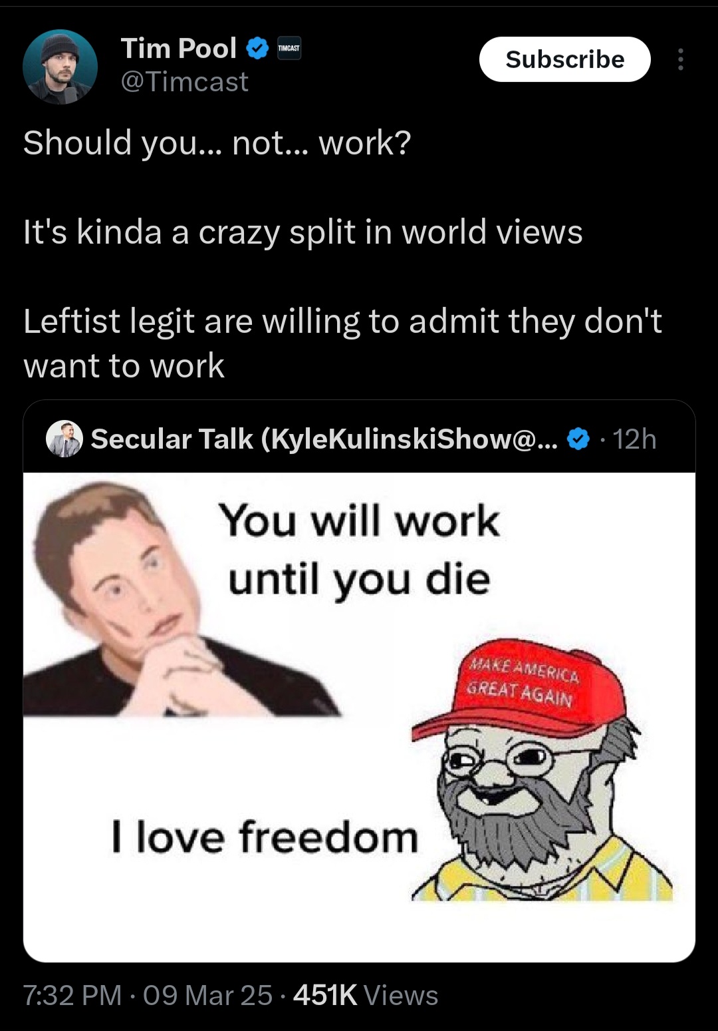
Task: Open the three-dot more options menu
Action: click(x=680, y=59)
